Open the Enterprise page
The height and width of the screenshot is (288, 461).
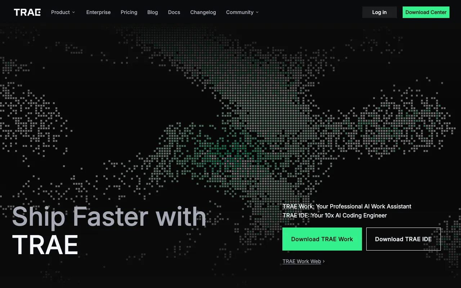(x=98, y=12)
